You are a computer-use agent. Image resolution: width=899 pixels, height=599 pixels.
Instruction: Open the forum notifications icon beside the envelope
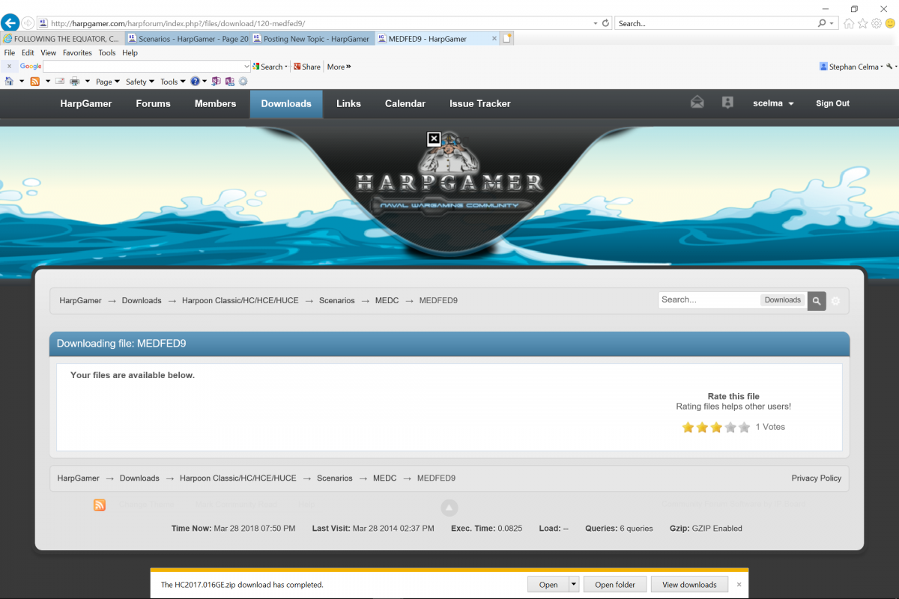727,103
